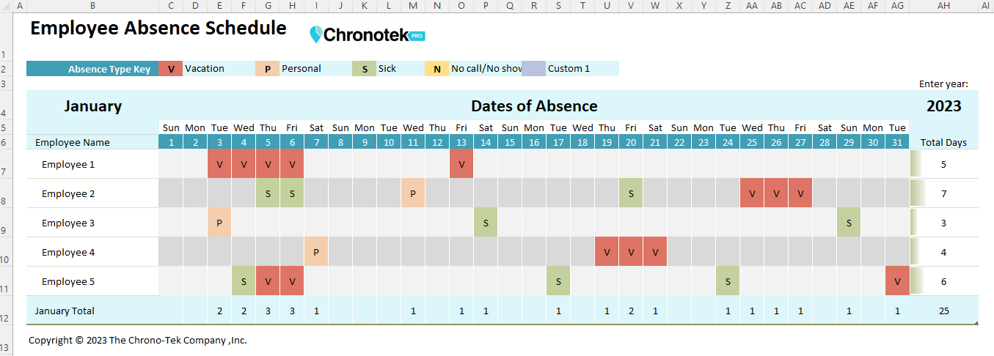The height and width of the screenshot is (356, 994).
Task: Click the green Sick key swatch
Action: click(x=365, y=69)
